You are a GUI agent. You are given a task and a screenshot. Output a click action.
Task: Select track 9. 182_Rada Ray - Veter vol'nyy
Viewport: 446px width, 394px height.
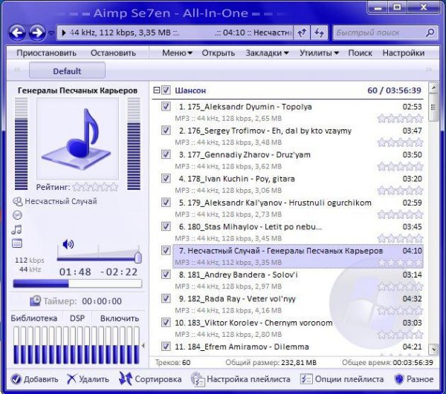click(x=298, y=304)
